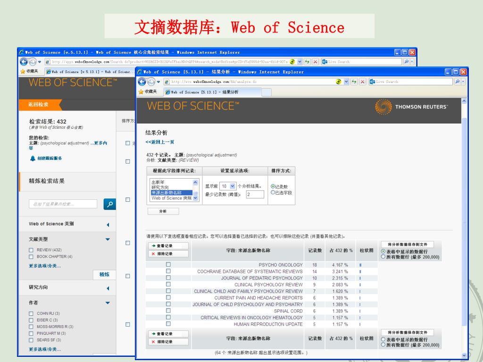Image resolution: width=483 pixels, height=362 pixels.
Task: Refresh the 结果分析 page in front window
Action: (x=354, y=82)
